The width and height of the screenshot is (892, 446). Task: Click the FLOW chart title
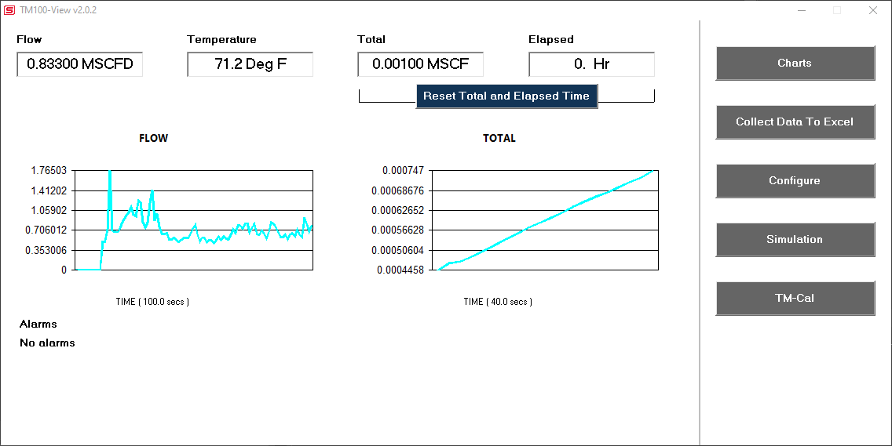(153, 138)
